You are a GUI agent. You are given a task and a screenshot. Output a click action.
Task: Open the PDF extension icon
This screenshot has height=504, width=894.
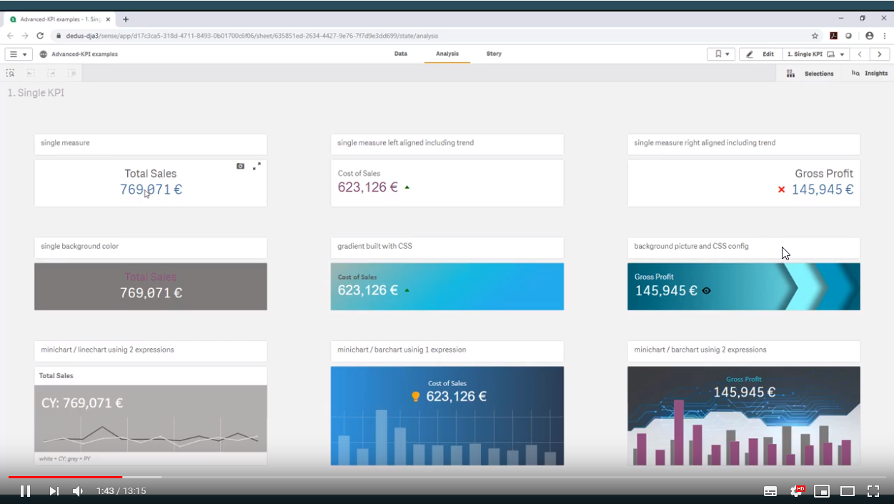click(833, 36)
